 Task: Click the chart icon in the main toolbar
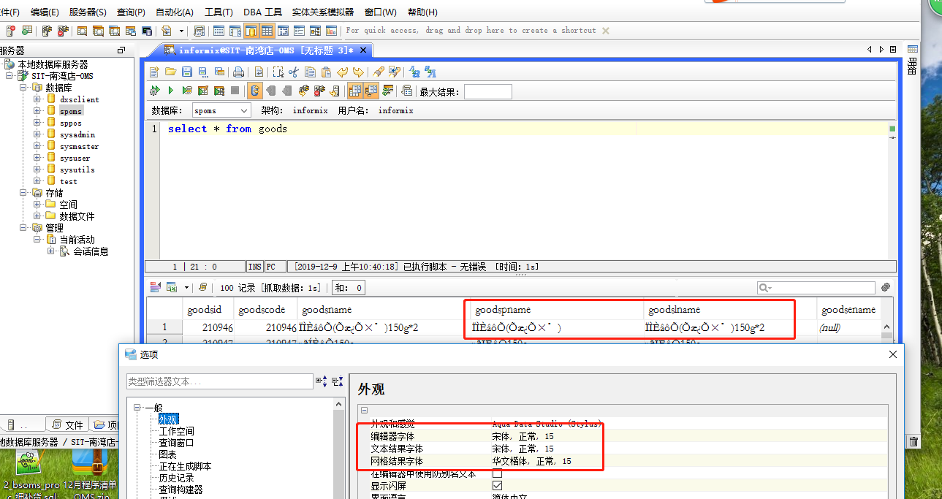coord(331,31)
